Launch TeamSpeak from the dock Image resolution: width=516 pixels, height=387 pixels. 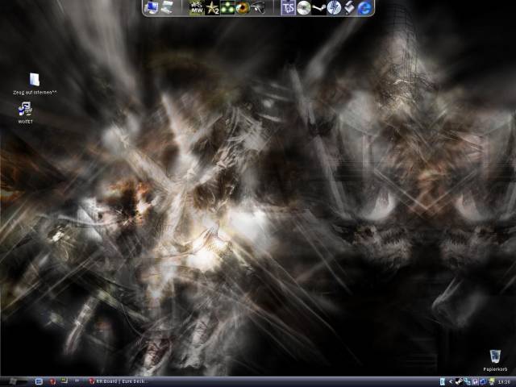pos(289,7)
